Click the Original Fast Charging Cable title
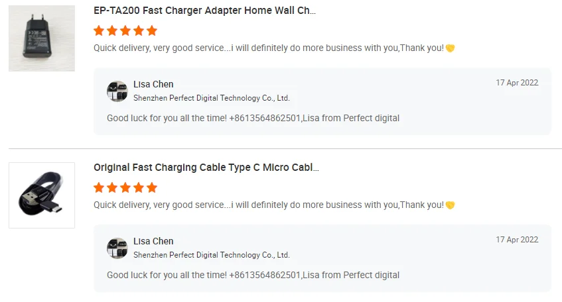The height and width of the screenshot is (302, 562). coord(206,168)
